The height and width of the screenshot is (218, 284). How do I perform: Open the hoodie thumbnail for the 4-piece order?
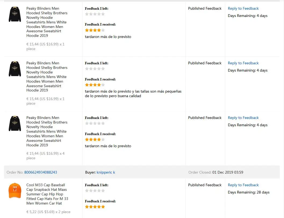(15, 124)
